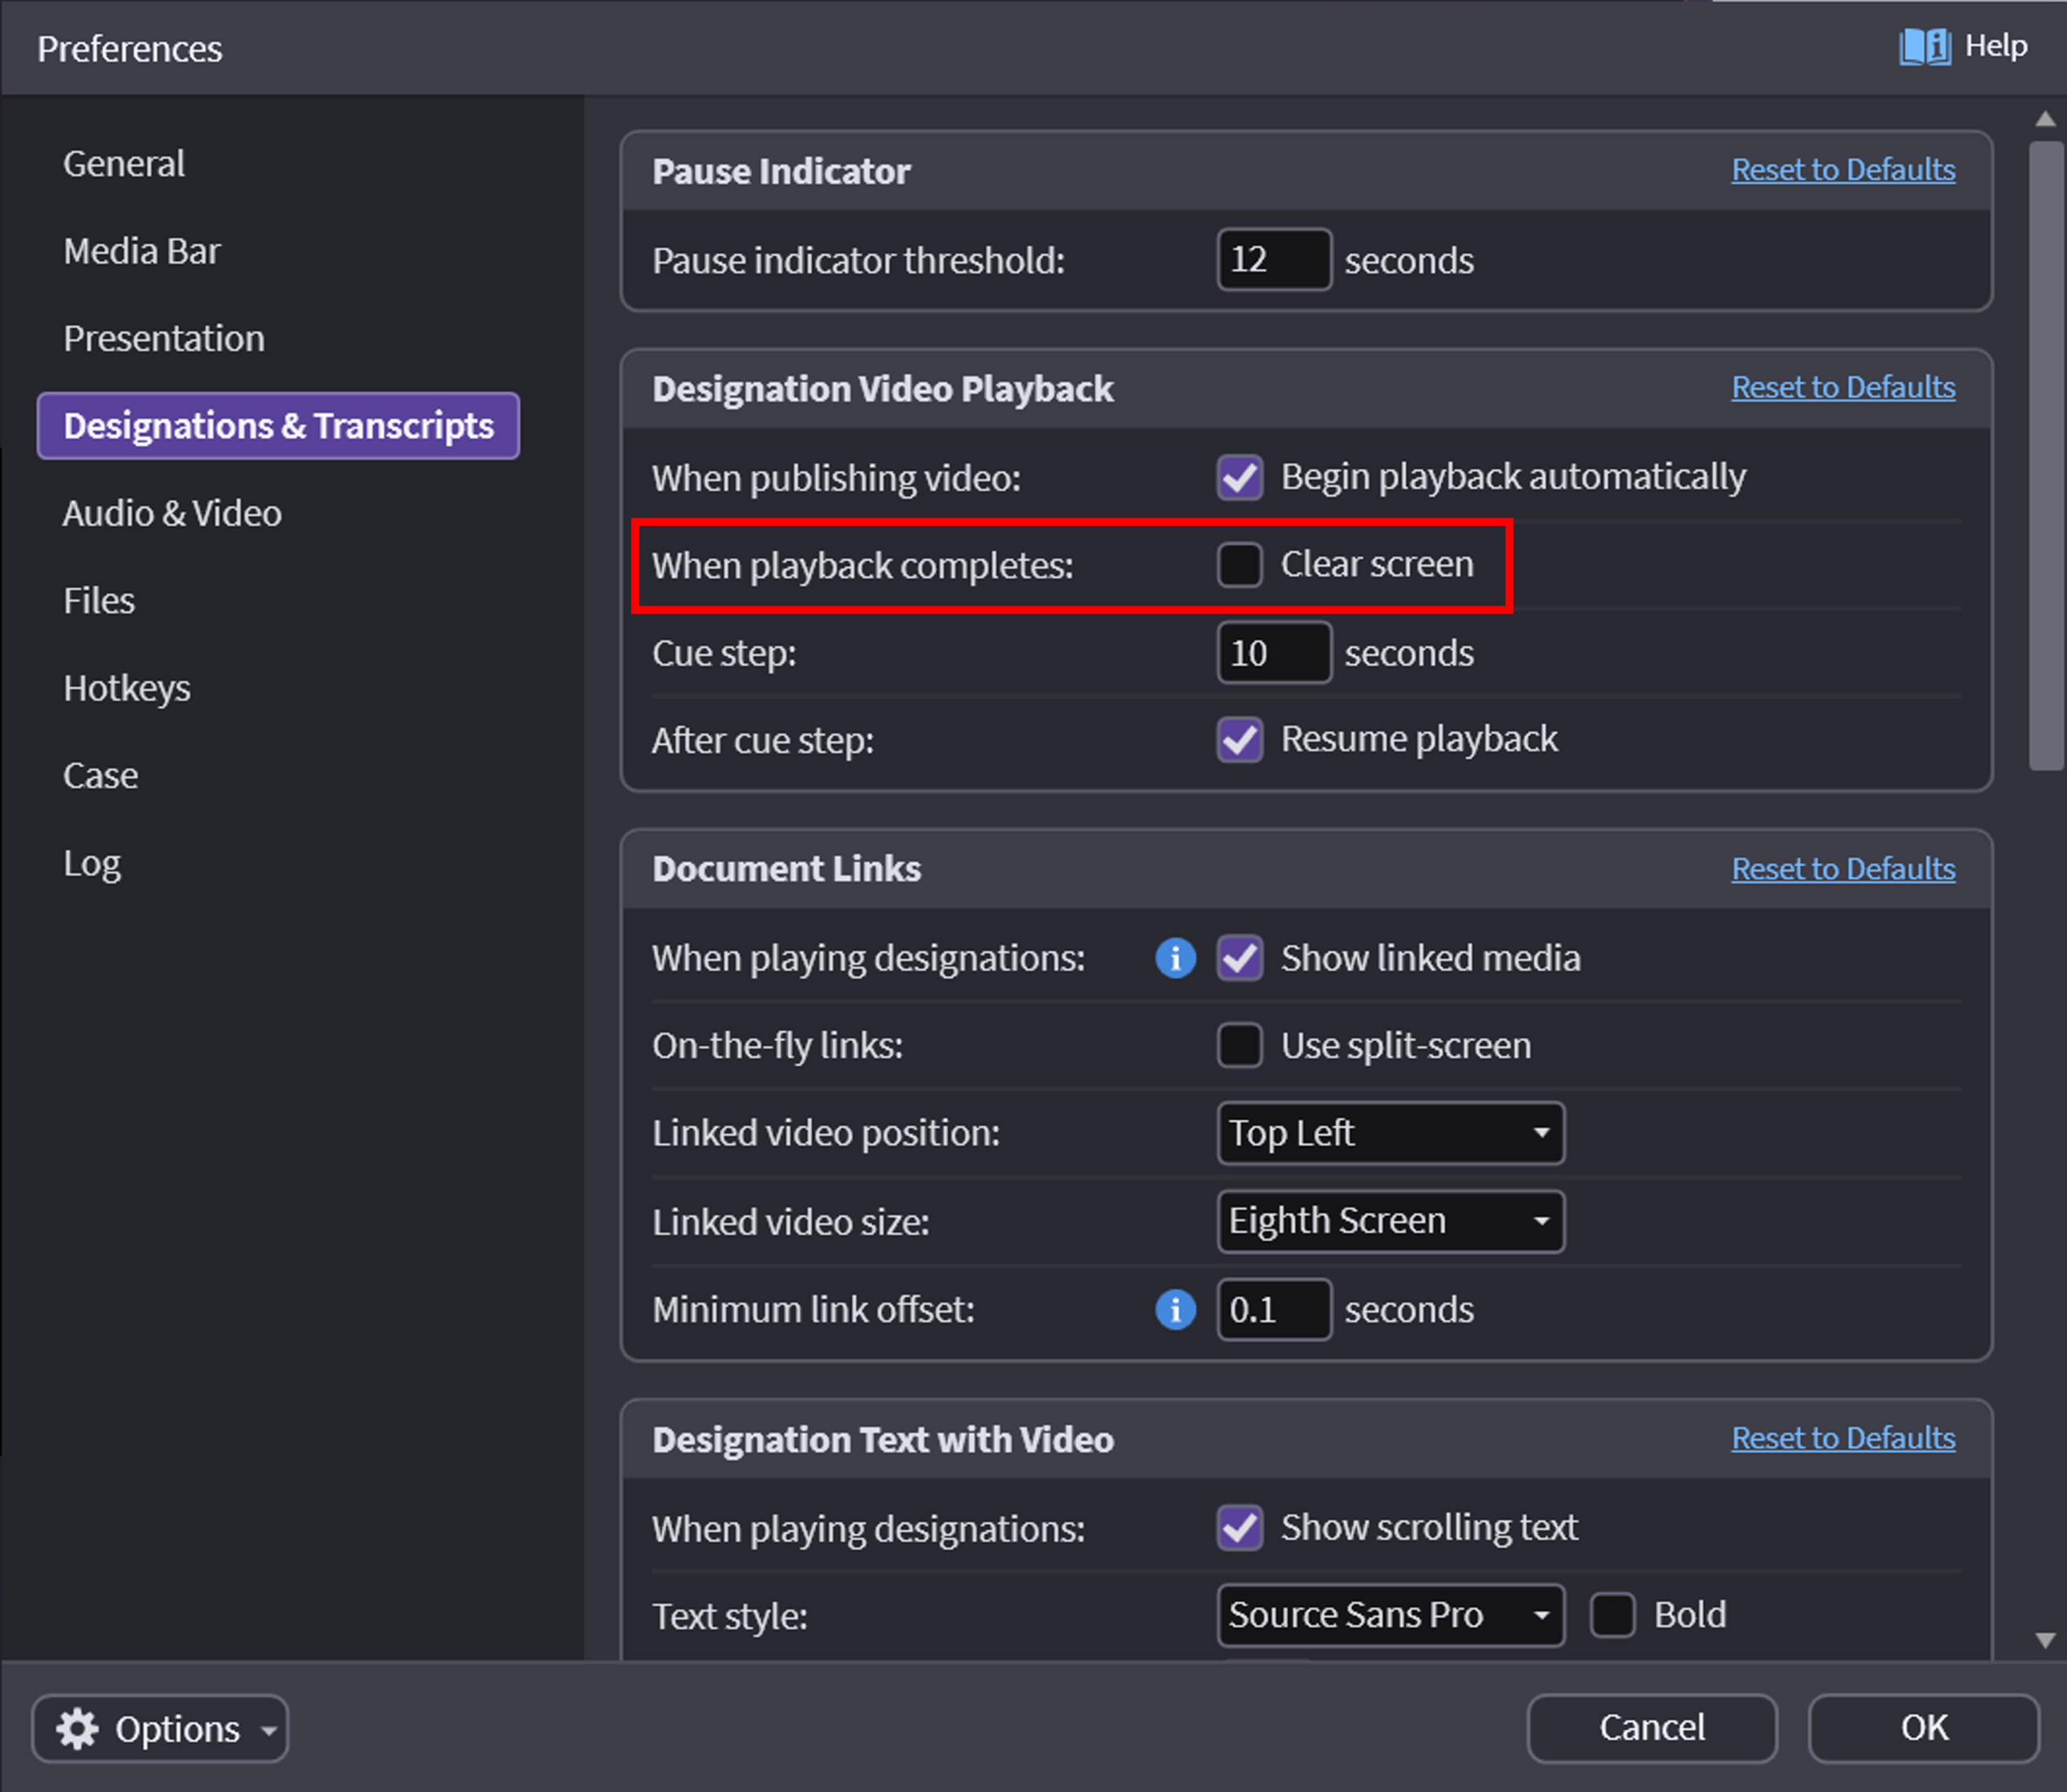The width and height of the screenshot is (2067, 1792).
Task: Click the Cue step seconds field
Action: [1273, 653]
